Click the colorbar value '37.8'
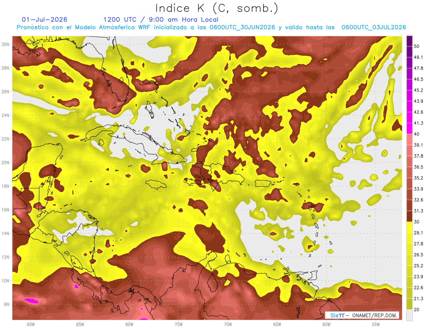Screen dimensions: 426x329 coord(418,156)
